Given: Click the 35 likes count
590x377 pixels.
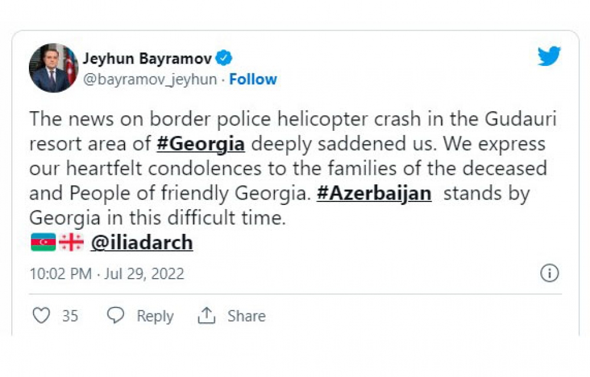Looking at the screenshot, I should [70, 316].
